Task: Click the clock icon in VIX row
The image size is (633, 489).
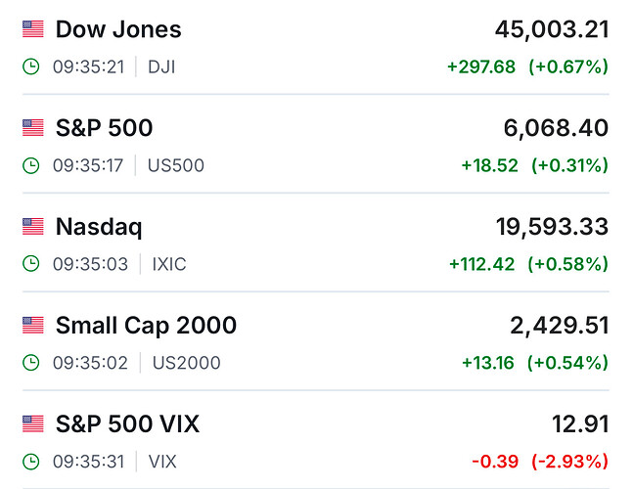Action: click(32, 462)
